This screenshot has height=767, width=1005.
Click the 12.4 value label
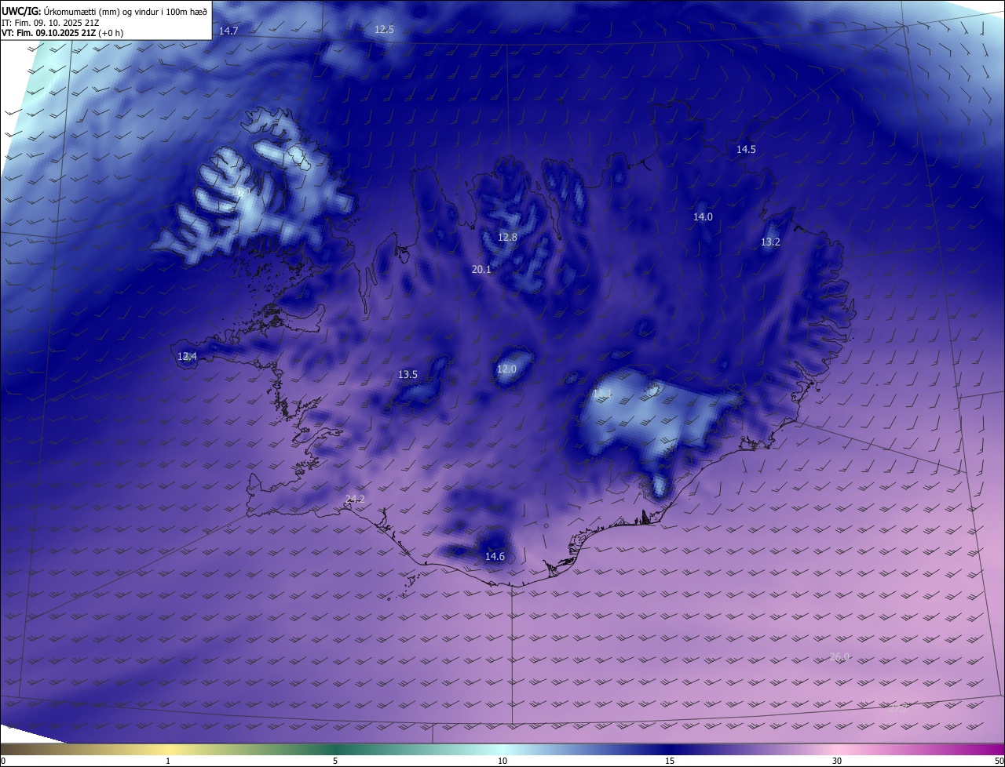pos(187,356)
